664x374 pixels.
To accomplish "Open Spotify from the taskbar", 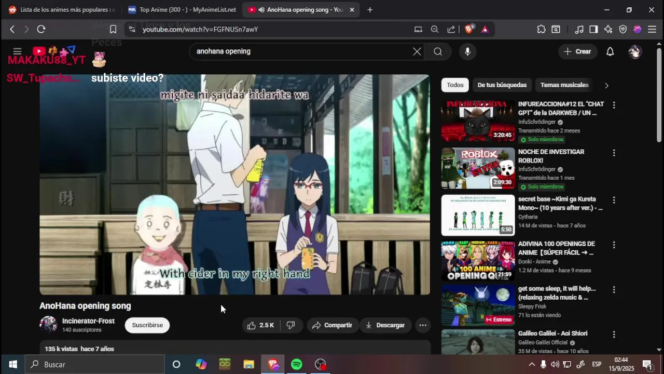I will pos(297,365).
